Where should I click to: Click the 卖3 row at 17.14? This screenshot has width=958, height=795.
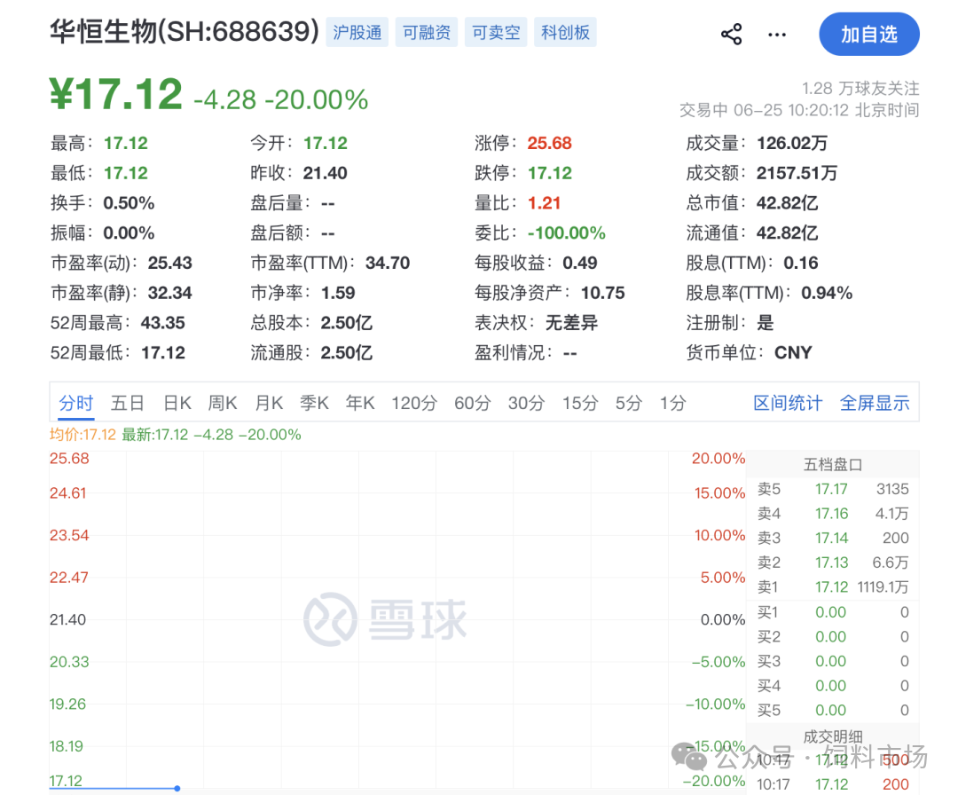pos(833,538)
